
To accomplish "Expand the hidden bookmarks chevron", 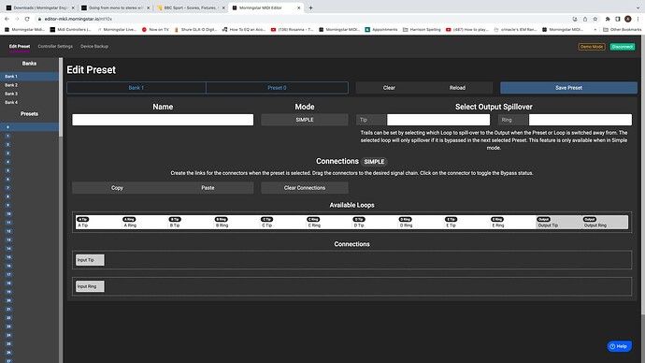I will coord(595,30).
